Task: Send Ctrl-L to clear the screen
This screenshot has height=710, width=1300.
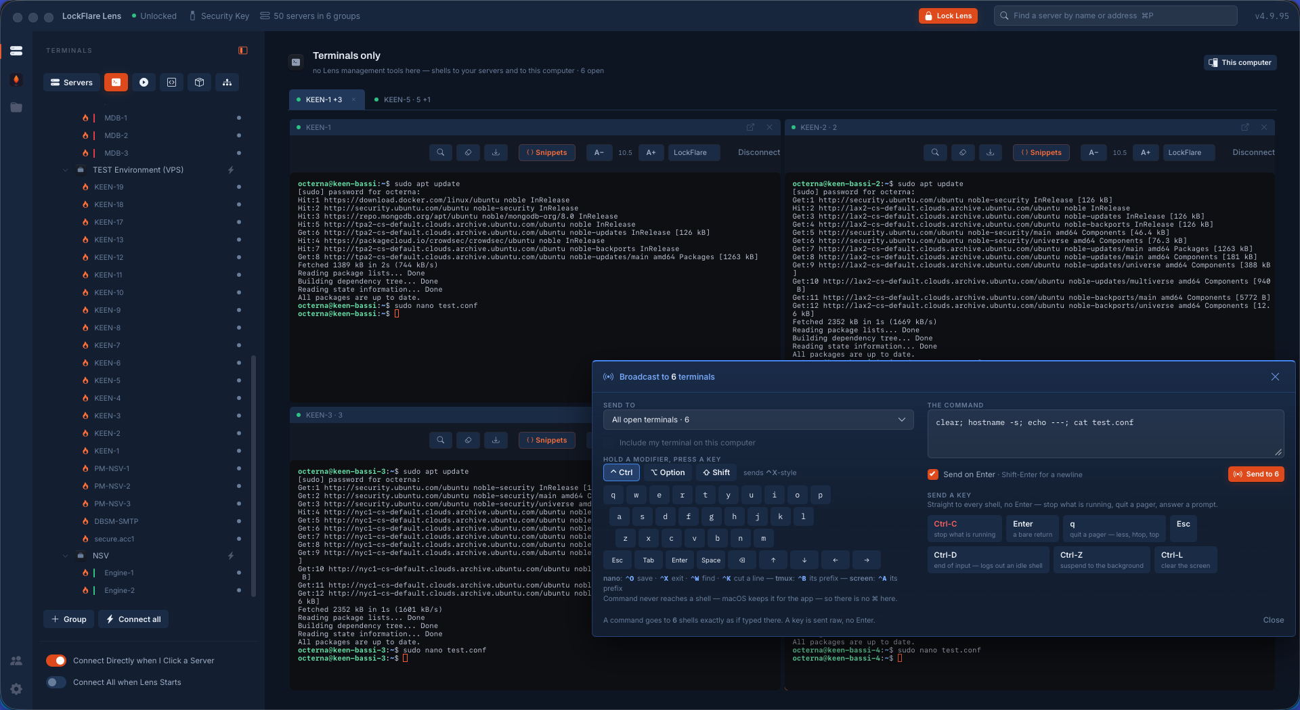Action: (x=1186, y=560)
